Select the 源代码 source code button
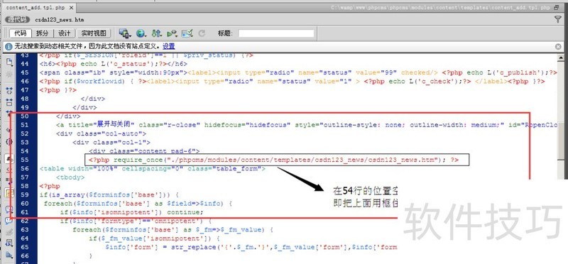568x264 pixels. point(18,20)
